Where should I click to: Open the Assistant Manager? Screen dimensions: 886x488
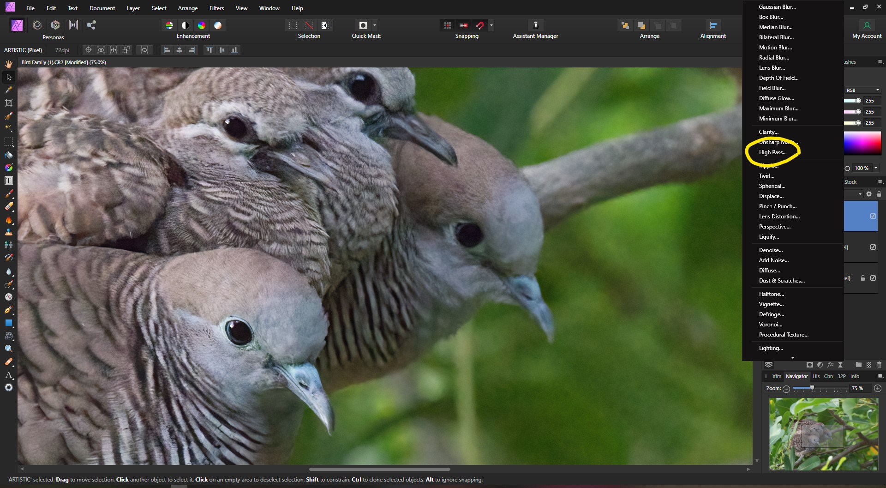pyautogui.click(x=535, y=25)
